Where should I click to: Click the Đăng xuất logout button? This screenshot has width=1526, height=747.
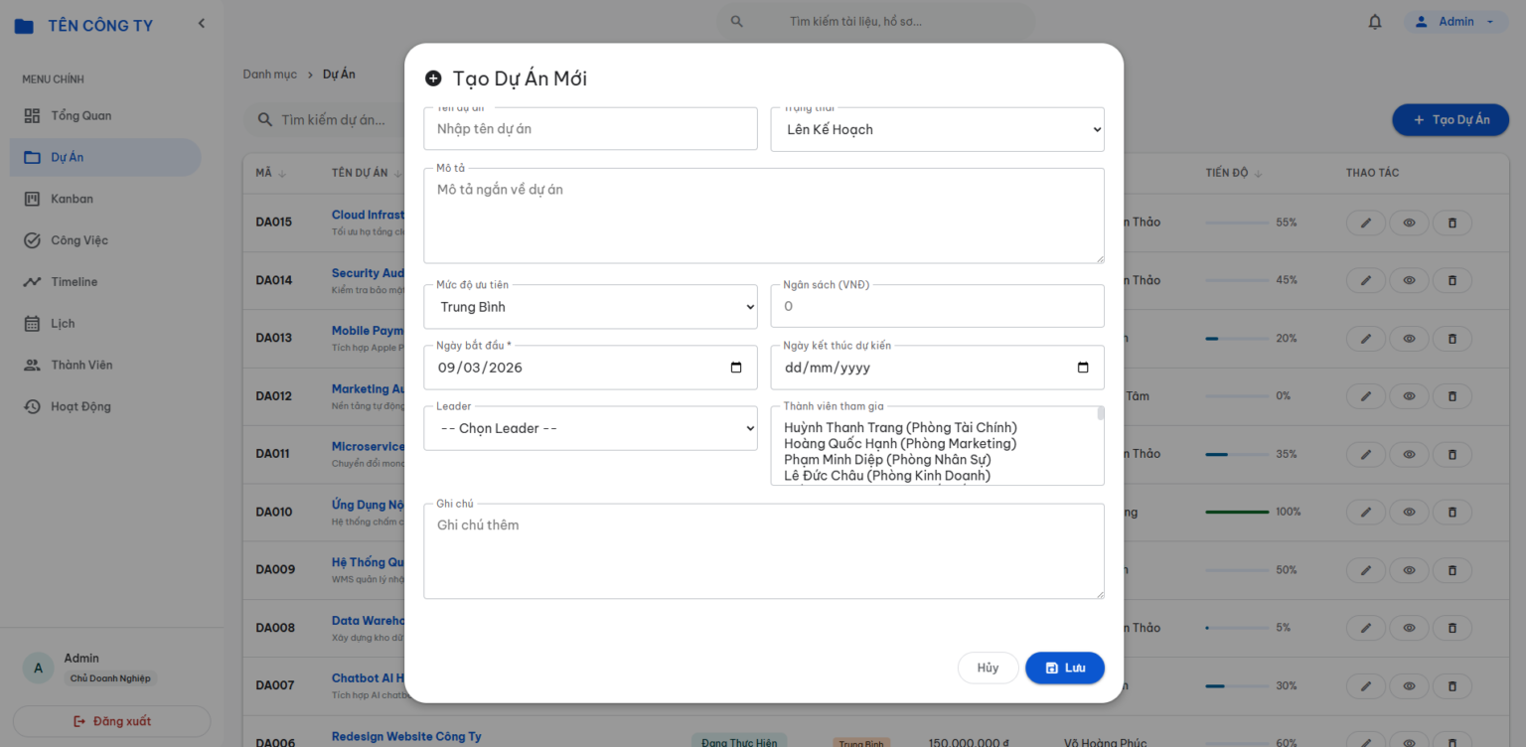point(112,721)
